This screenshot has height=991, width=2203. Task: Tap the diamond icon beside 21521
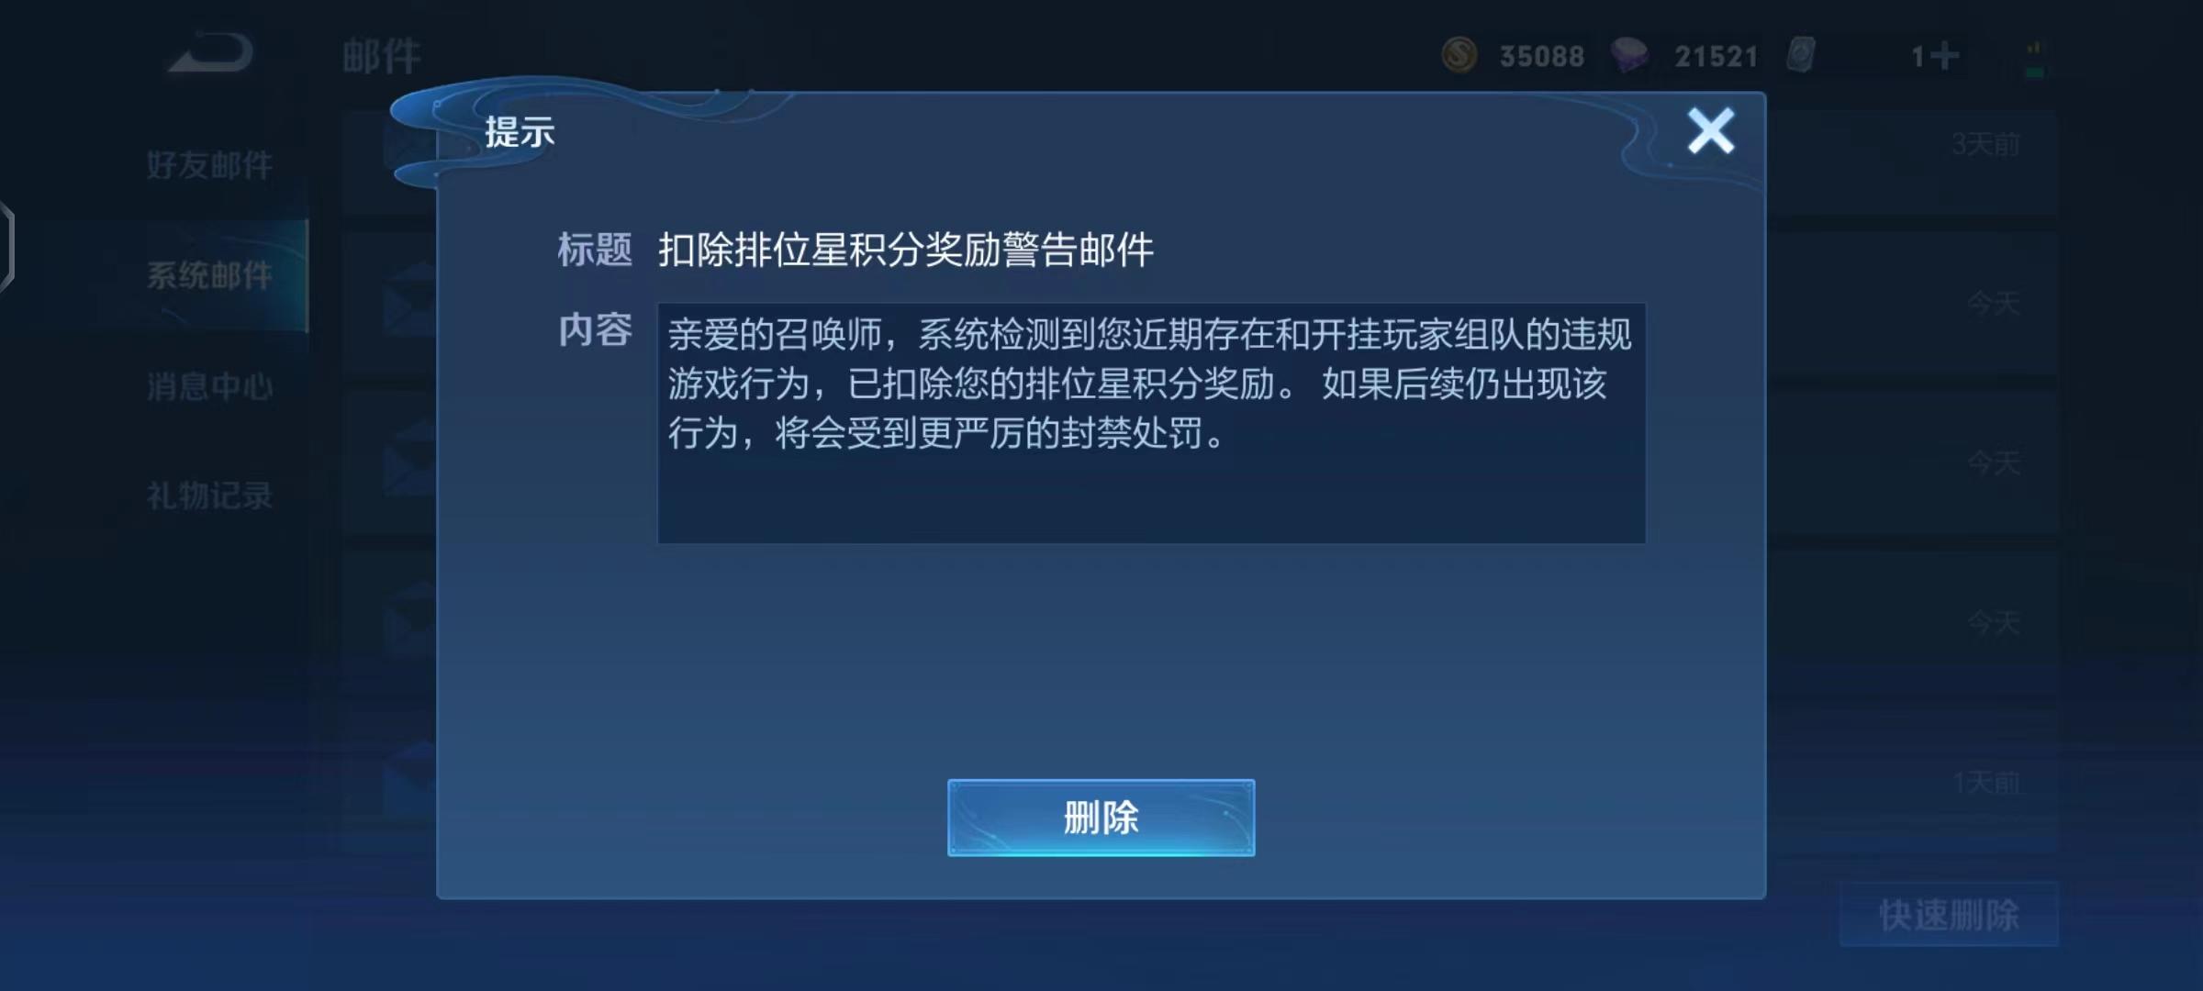(x=1630, y=55)
